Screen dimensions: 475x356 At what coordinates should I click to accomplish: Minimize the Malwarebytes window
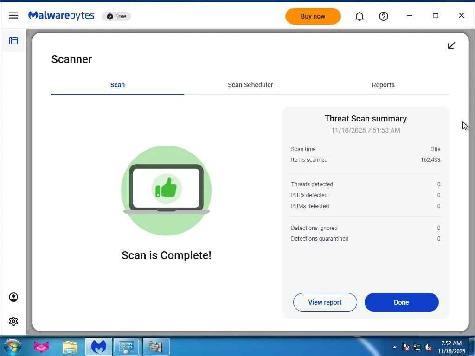point(410,15)
